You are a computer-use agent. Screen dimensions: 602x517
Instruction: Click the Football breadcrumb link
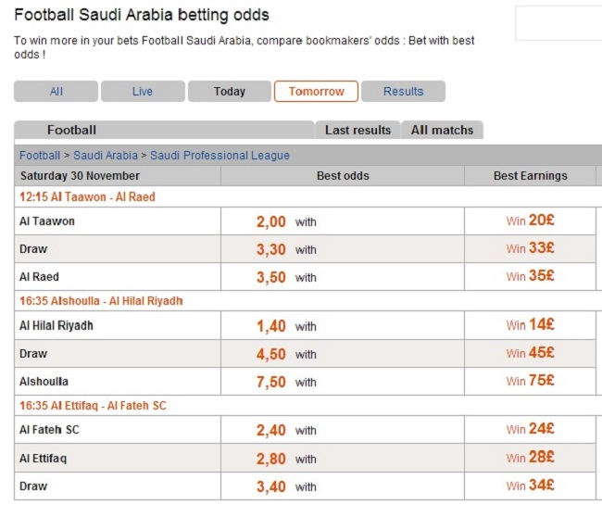40,155
